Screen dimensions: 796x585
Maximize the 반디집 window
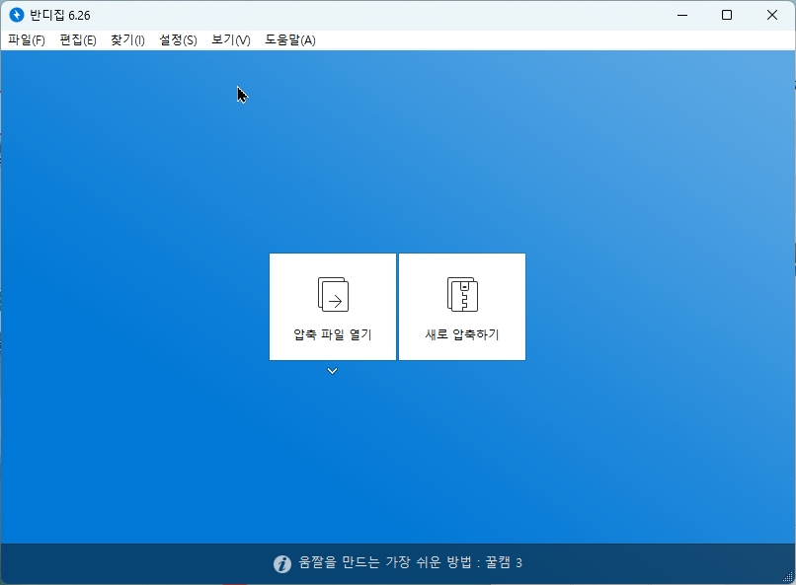click(x=727, y=15)
